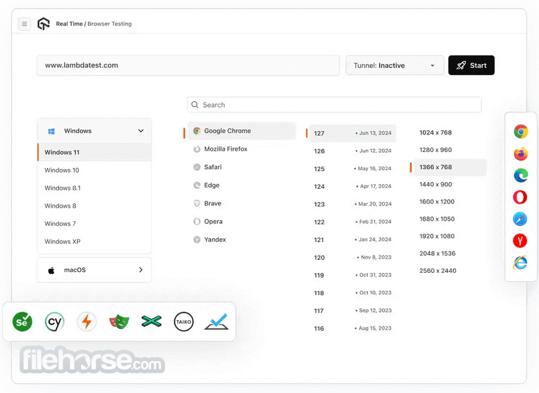The image size is (539, 393).
Task: Select version 116
Action: tap(353, 328)
